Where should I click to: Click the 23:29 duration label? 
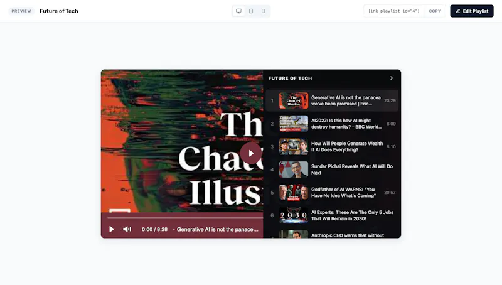click(390, 100)
